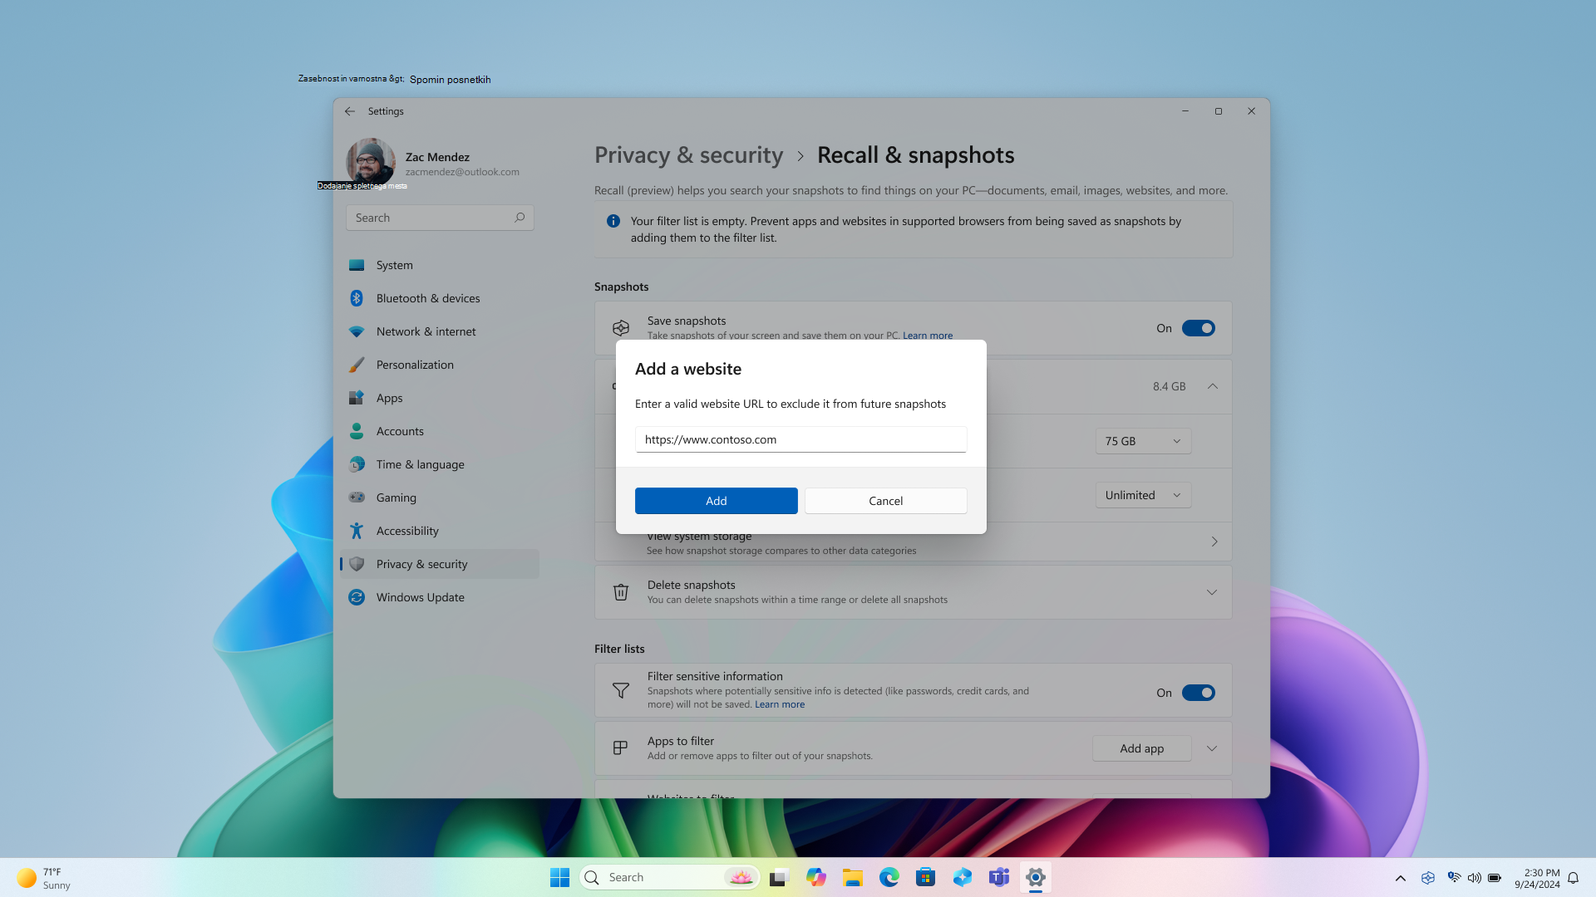Click Learn more link for snapshots

pos(928,336)
